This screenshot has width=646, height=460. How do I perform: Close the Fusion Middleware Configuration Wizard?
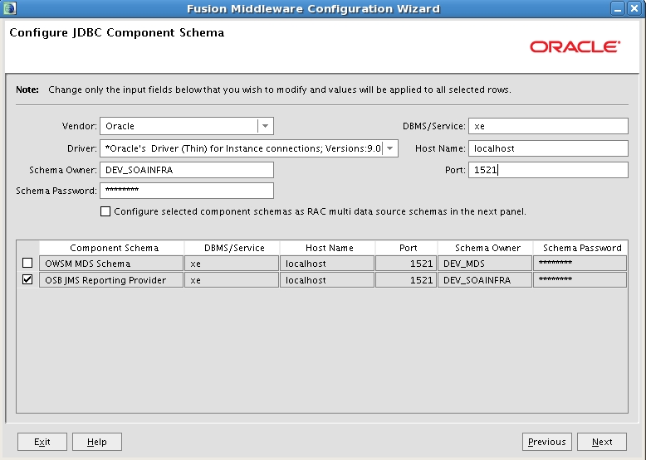pos(634,8)
